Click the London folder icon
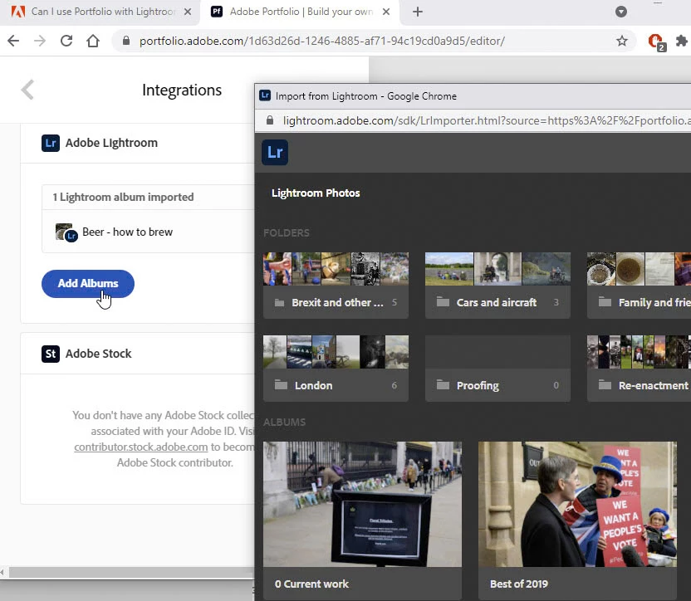The height and width of the screenshot is (601, 691). tap(281, 384)
